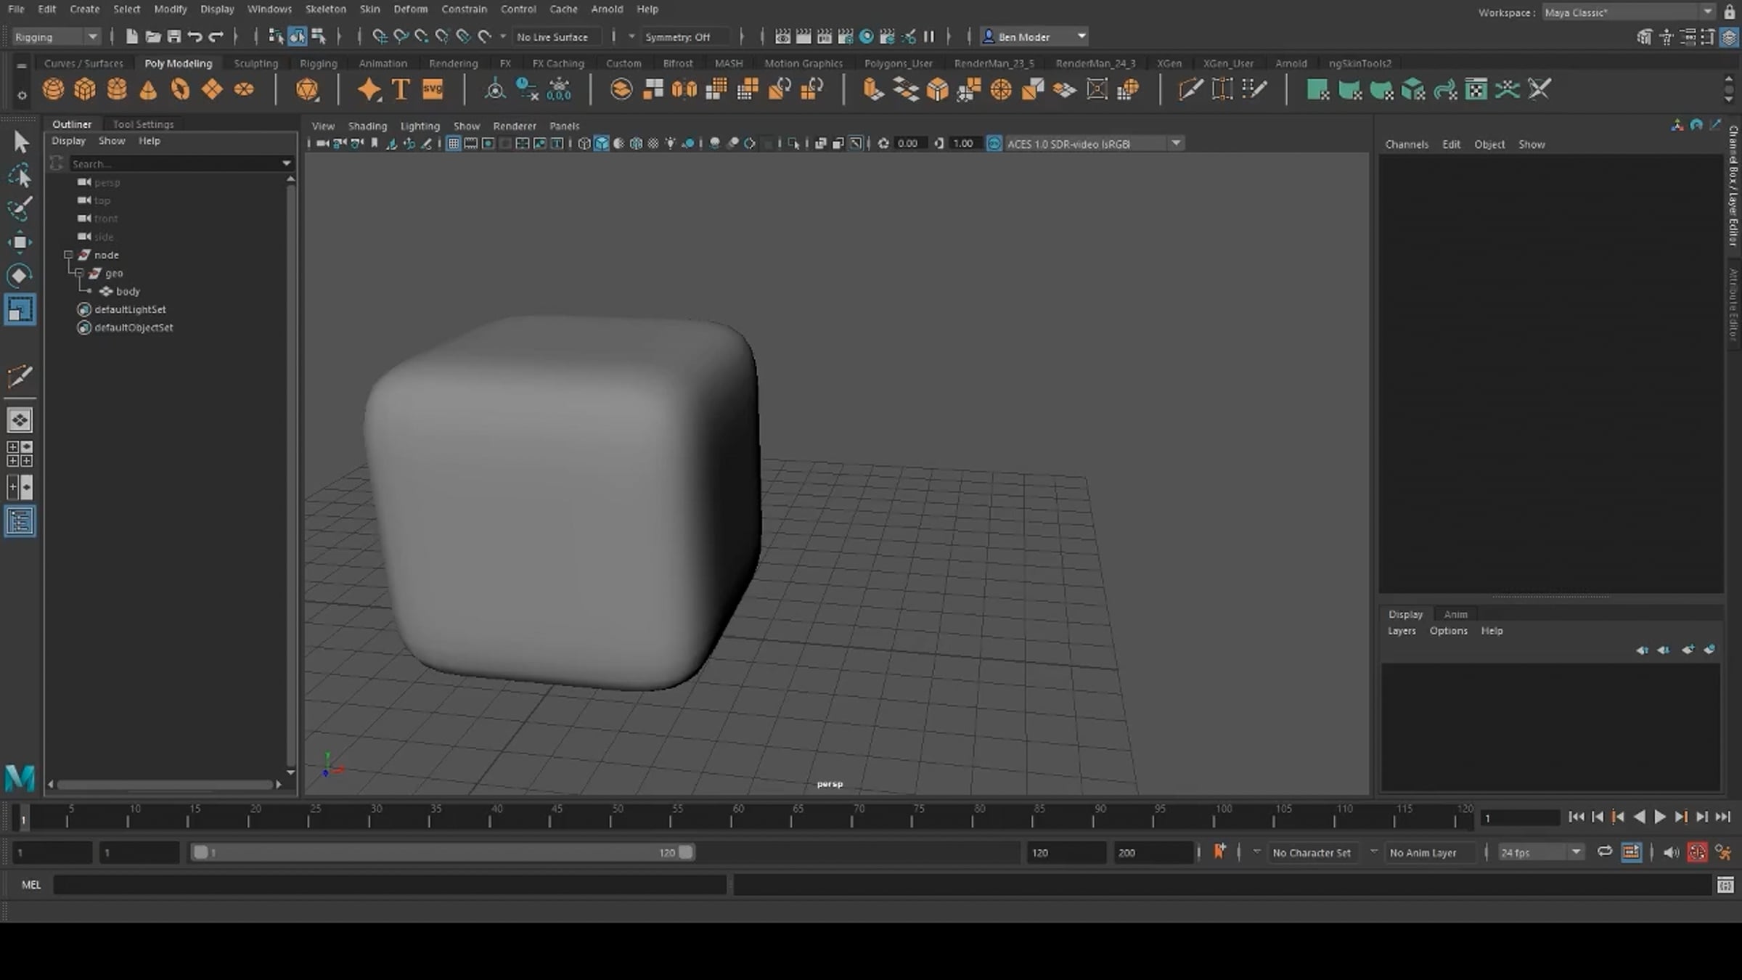
Task: Open the 24 fps frame rate dropdown
Action: point(1539,852)
